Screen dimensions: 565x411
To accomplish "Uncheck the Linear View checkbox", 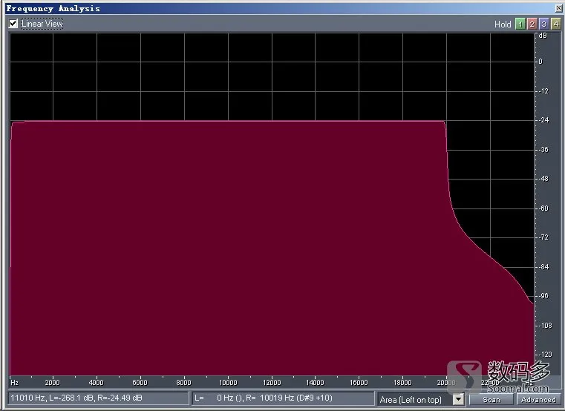I will pos(13,24).
